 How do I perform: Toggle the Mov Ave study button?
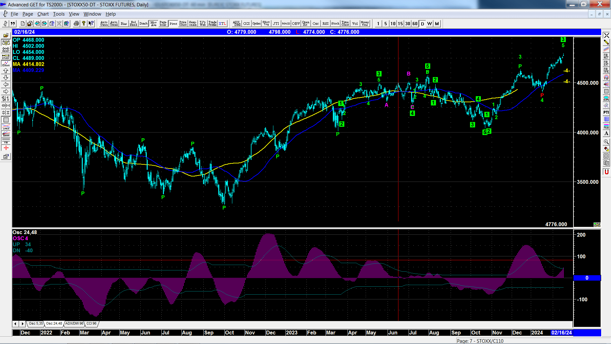pyautogui.click(x=153, y=24)
